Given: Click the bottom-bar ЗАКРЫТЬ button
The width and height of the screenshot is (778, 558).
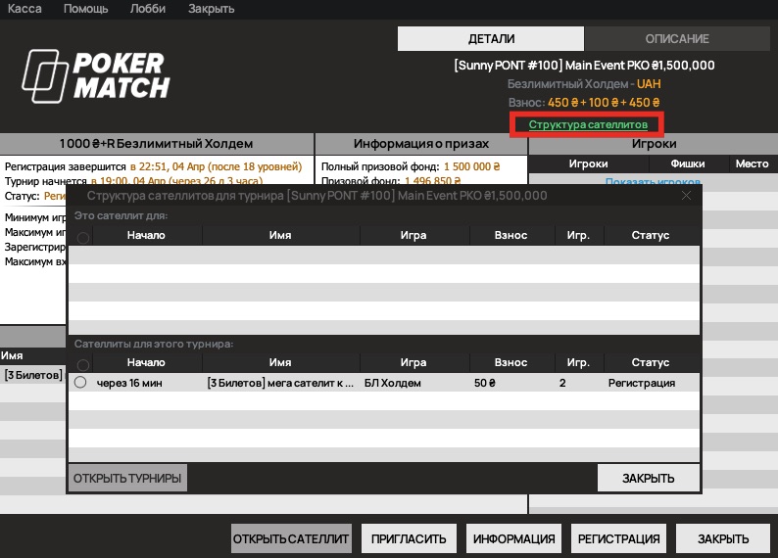Looking at the screenshot, I should click(723, 538).
